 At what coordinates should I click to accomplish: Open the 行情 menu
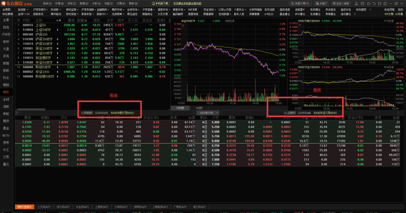[x=60, y=3]
